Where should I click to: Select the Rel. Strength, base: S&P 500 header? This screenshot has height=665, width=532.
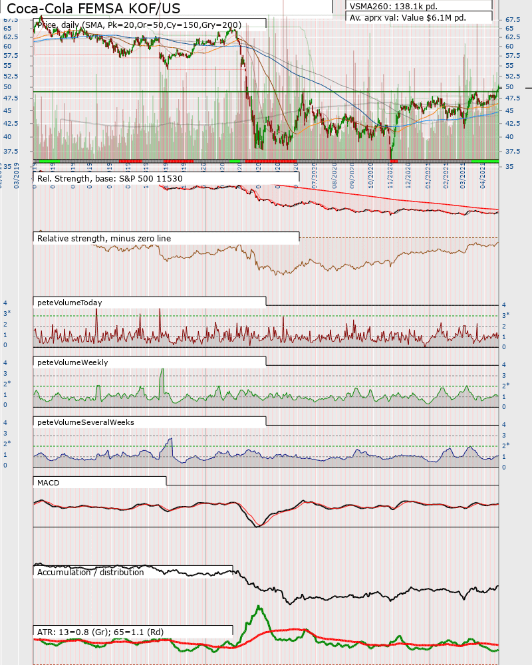110,178
